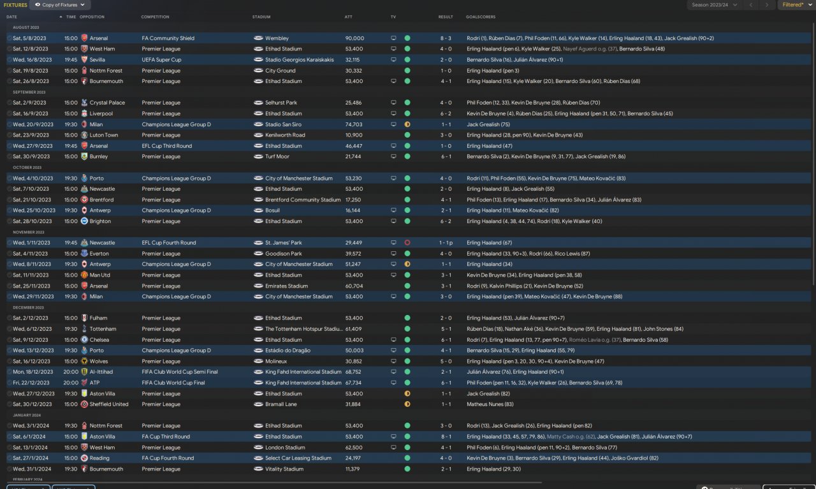Image resolution: width=816 pixels, height=489 pixels.
Task: Click the stadium icon beside Wembley
Action: tap(258, 38)
